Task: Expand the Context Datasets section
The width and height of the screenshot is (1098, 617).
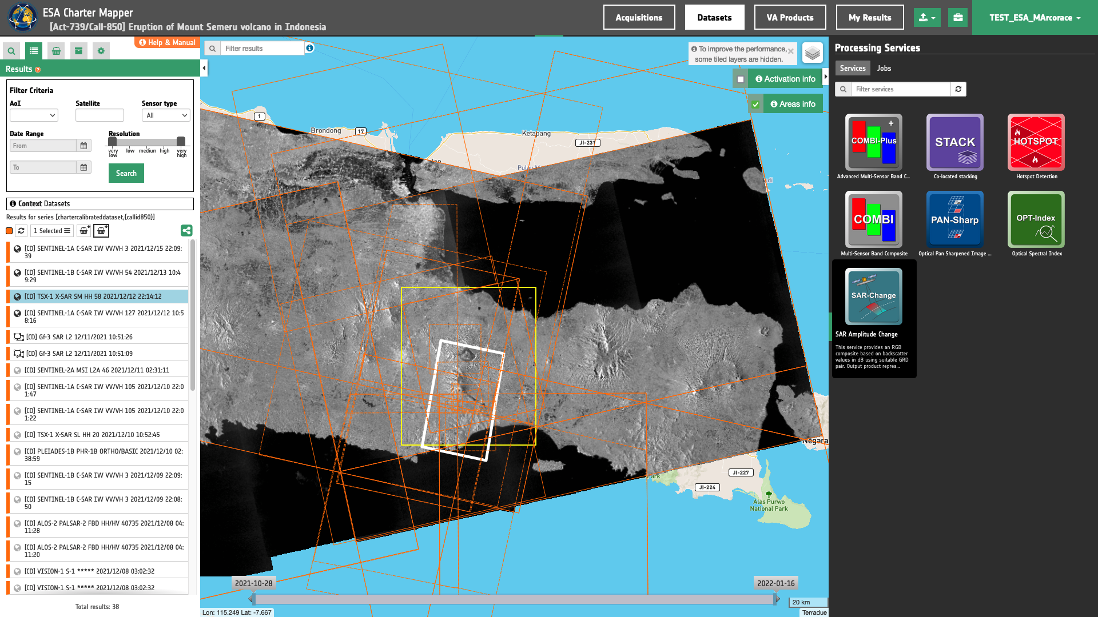Action: click(x=100, y=204)
